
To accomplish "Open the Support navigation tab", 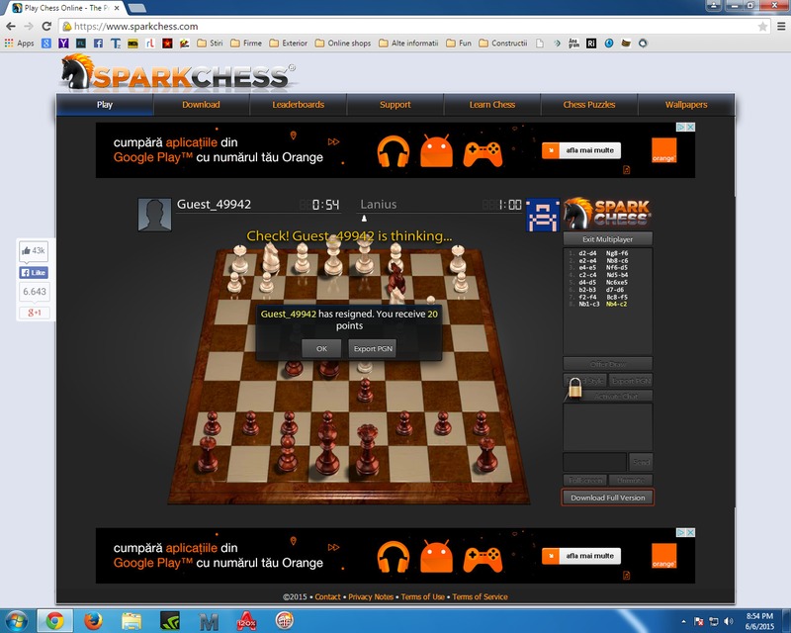I will [395, 105].
